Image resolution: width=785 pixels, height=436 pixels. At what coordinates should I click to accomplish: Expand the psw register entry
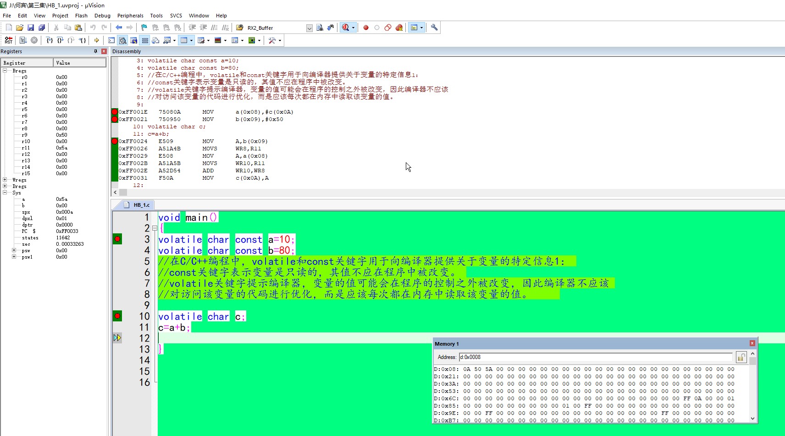14,250
